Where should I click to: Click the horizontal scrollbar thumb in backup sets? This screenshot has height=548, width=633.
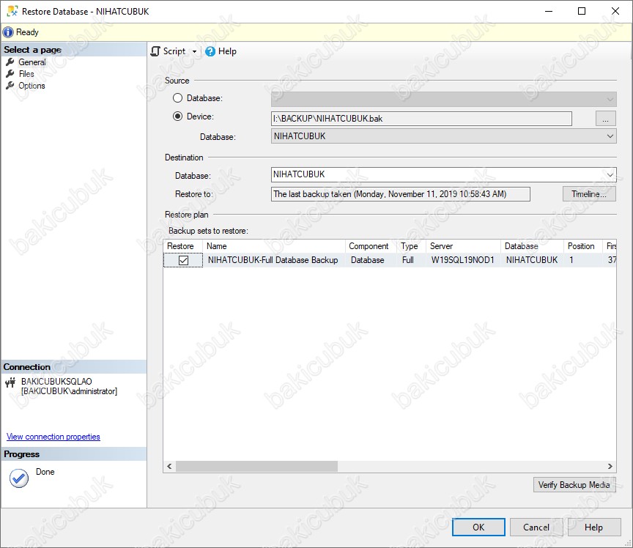[x=256, y=467]
